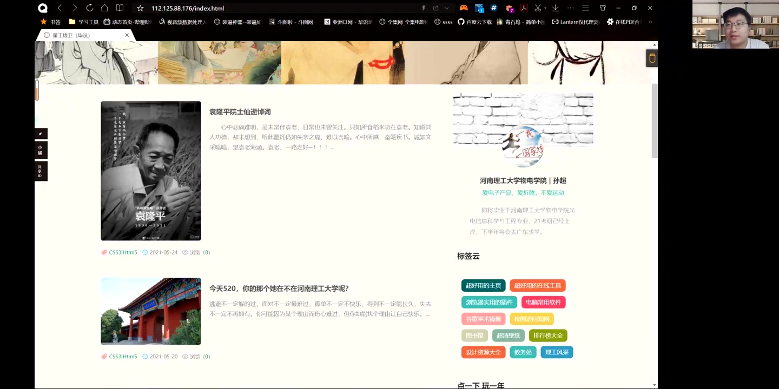The width and height of the screenshot is (779, 389).
Task: Open reading mode book icon
Action: point(120,8)
